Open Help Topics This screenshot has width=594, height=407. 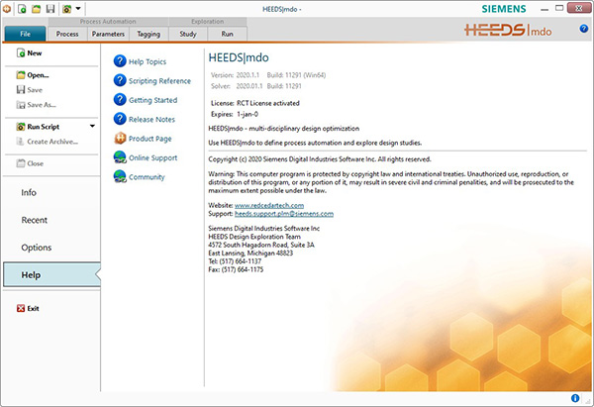point(148,61)
